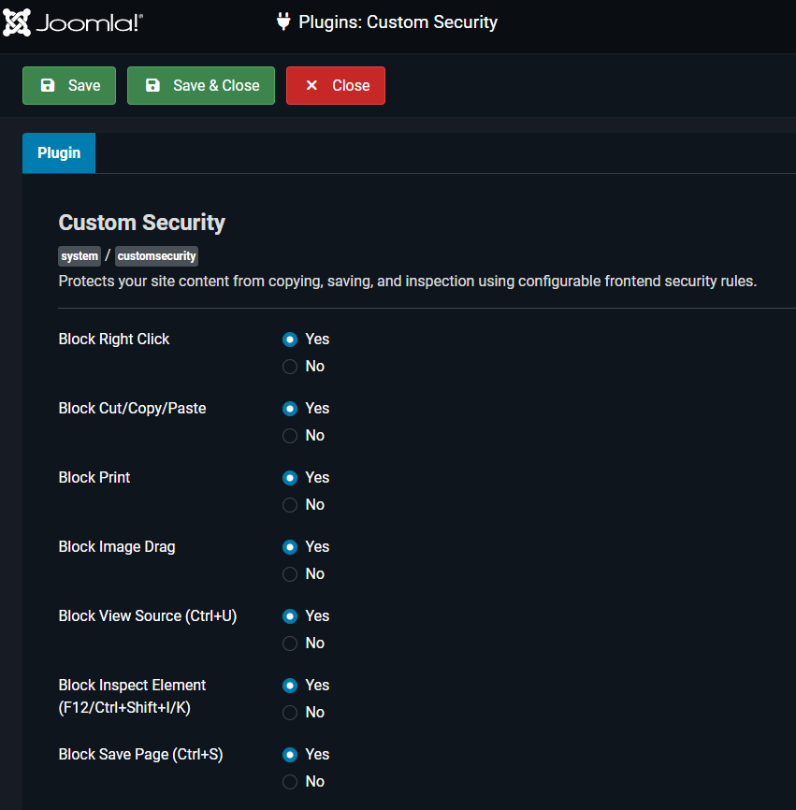Select No for Block Right Click
Image resolution: width=796 pixels, height=810 pixels.
click(290, 367)
